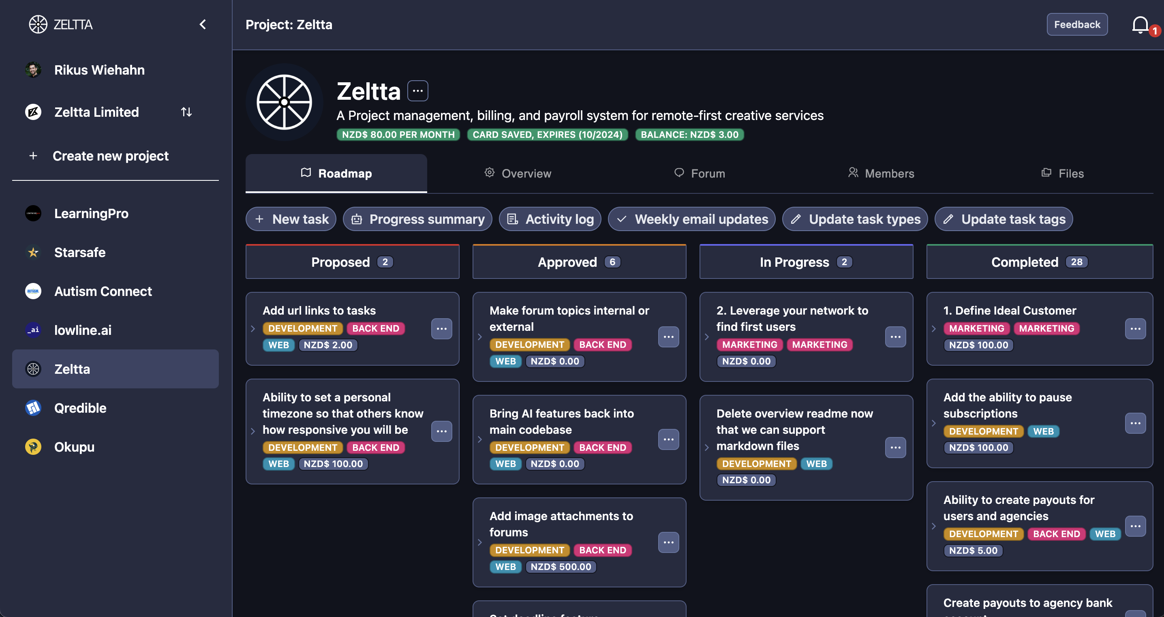Expand the Bring AI features back task card

coord(480,439)
